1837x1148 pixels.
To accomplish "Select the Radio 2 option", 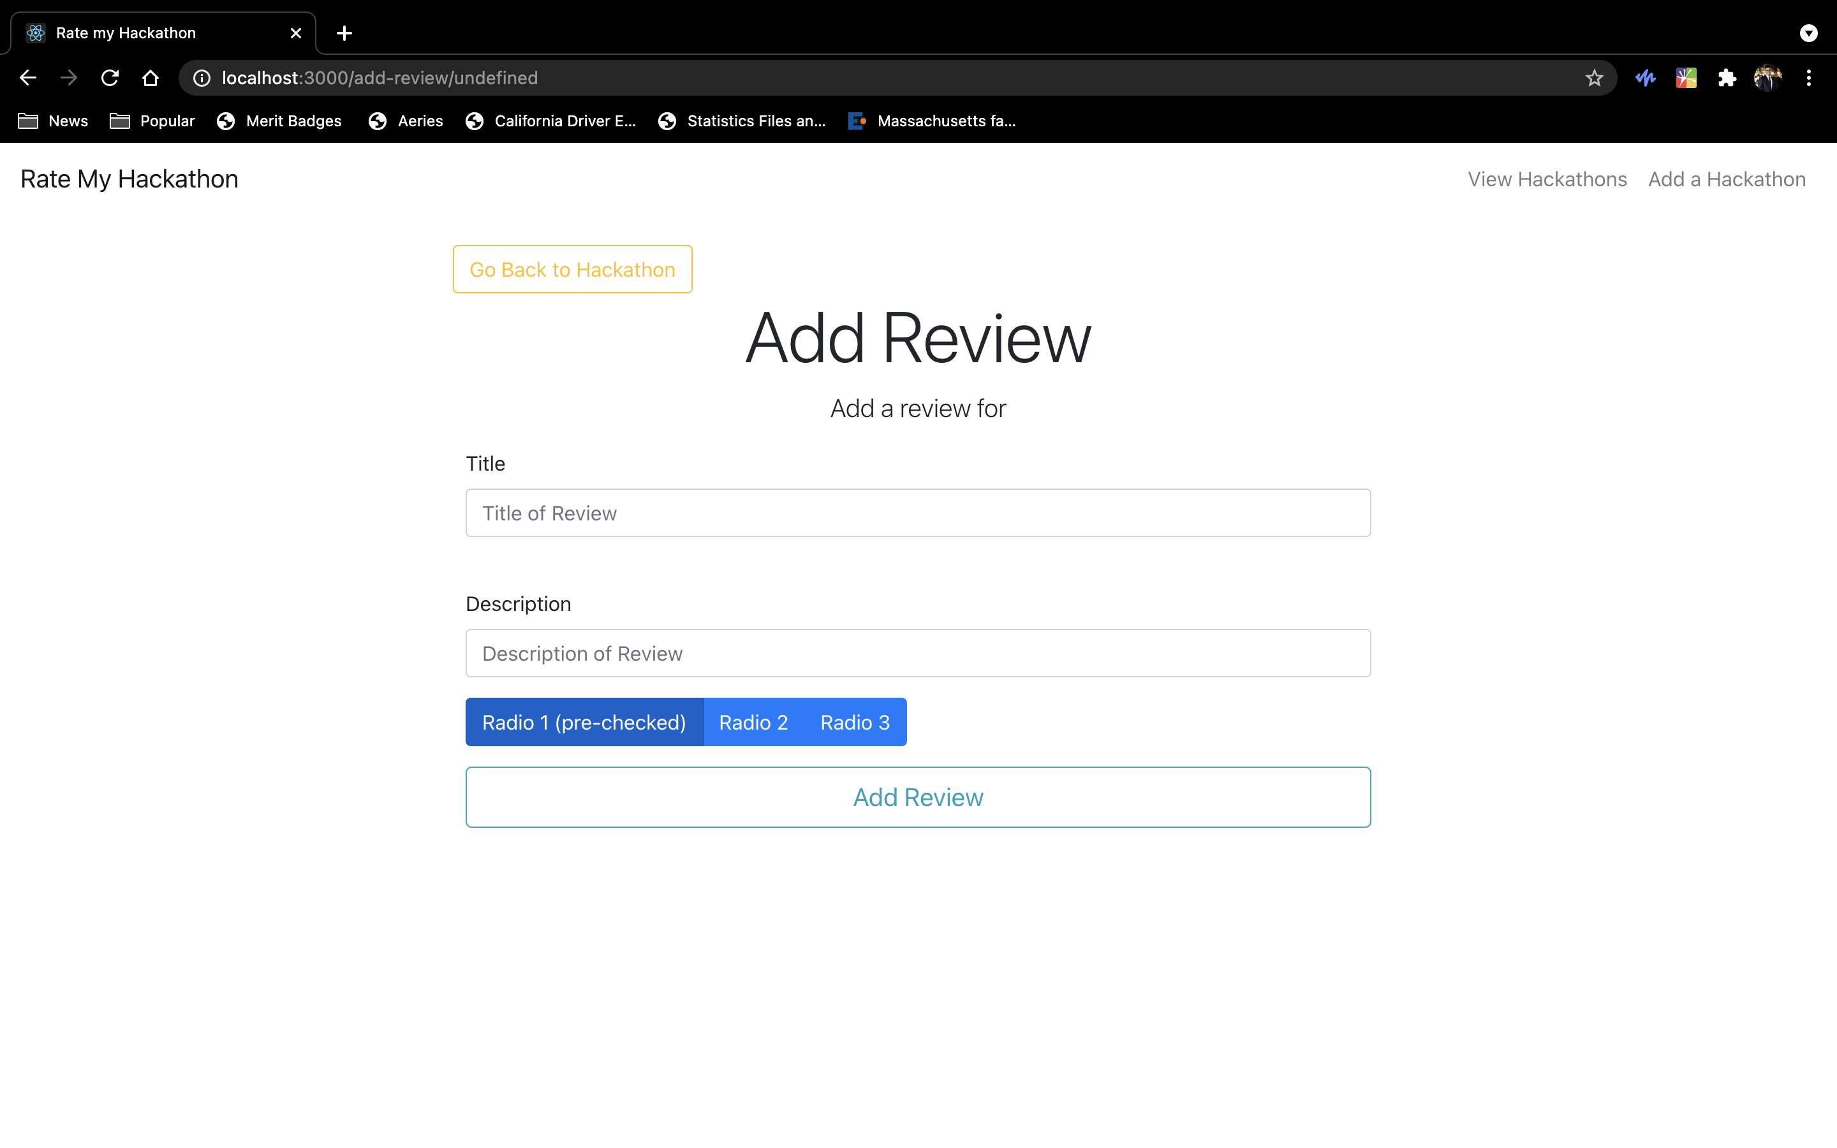I will pyautogui.click(x=753, y=722).
